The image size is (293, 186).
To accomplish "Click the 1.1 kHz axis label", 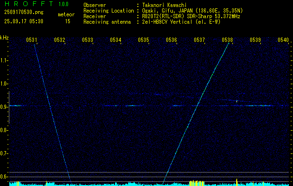I will click(x=4, y=60).
